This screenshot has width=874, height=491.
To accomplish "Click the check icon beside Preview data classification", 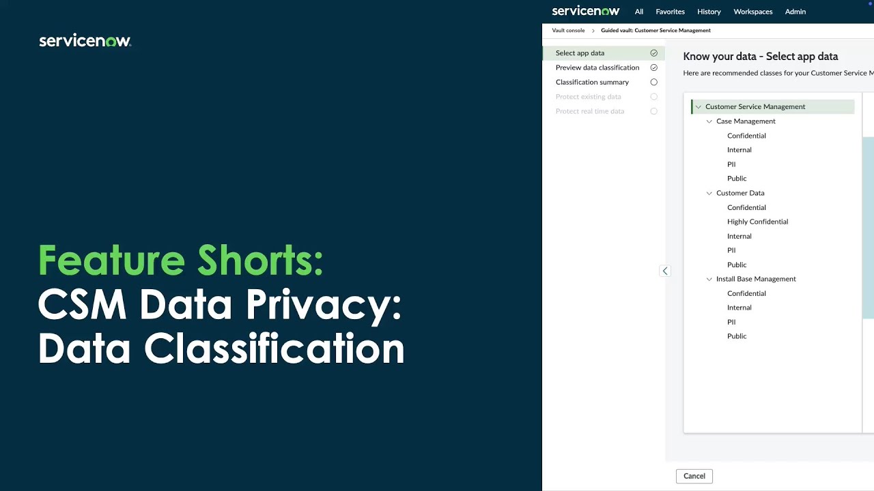I will point(653,68).
